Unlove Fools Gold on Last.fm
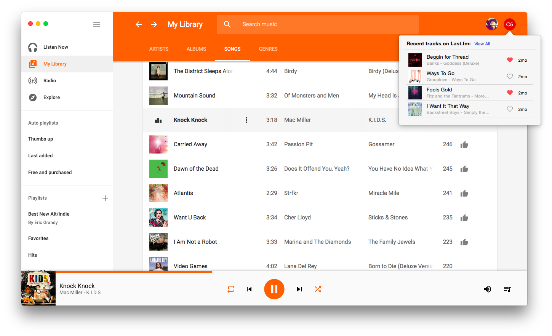 (x=510, y=93)
